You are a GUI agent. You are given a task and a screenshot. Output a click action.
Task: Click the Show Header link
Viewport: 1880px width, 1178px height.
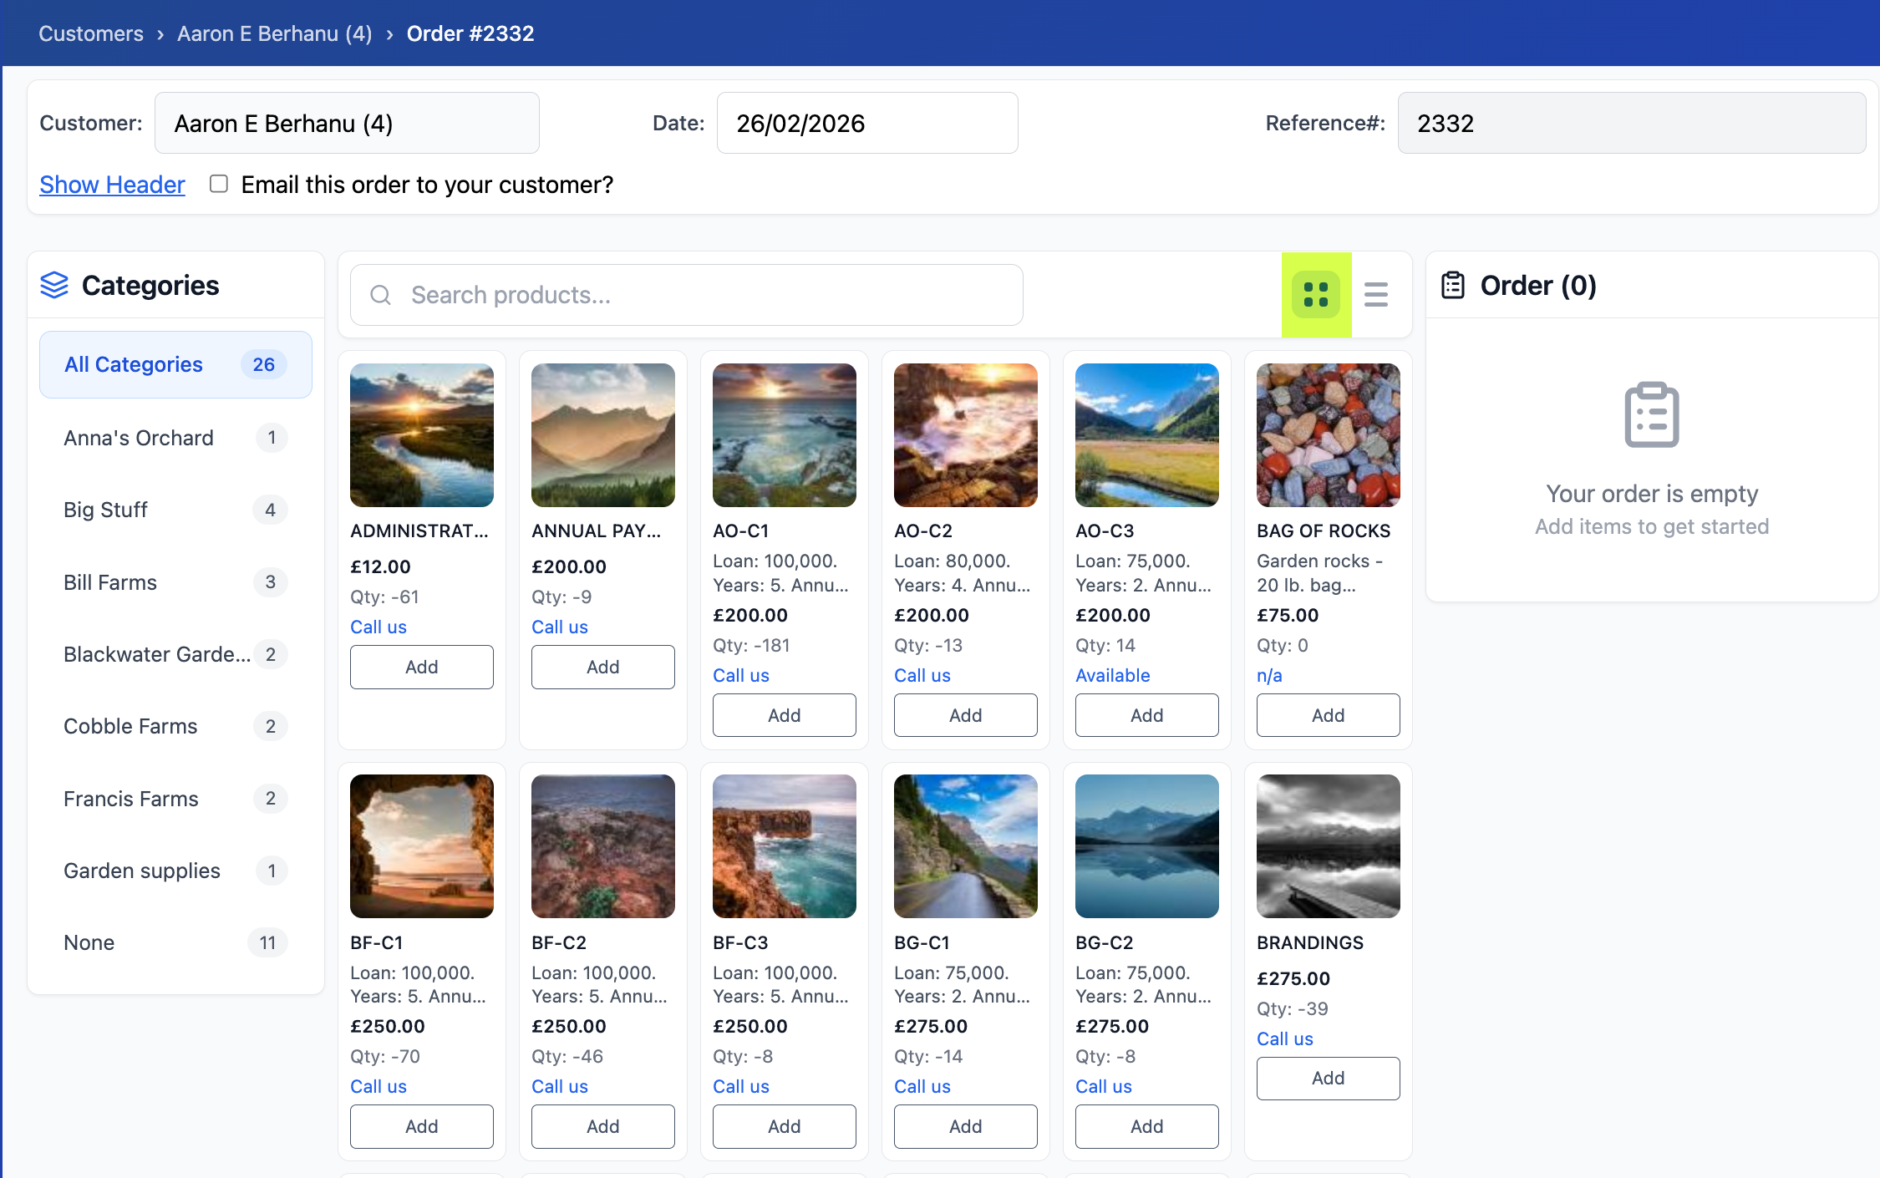point(112,184)
